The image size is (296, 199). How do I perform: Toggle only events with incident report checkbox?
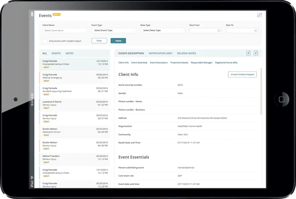(x=45, y=41)
